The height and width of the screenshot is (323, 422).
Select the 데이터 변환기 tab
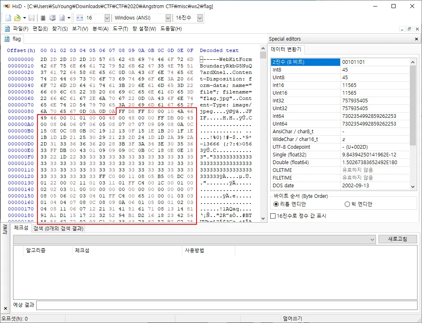(286, 50)
